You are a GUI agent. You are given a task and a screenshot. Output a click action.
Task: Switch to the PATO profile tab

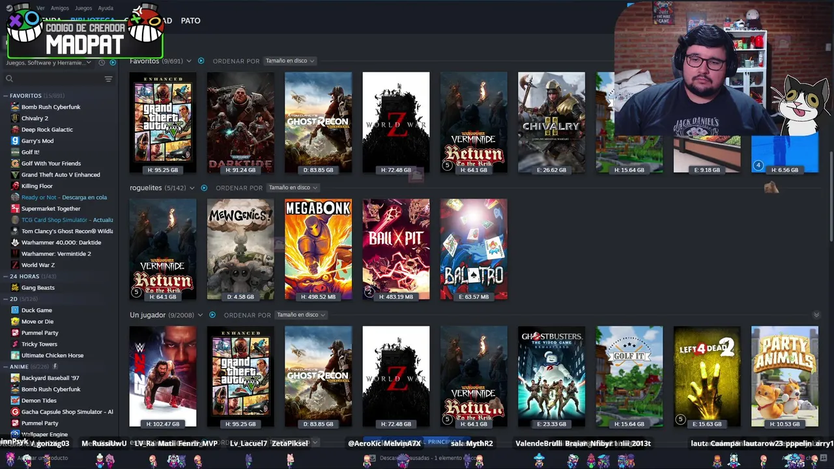click(190, 21)
